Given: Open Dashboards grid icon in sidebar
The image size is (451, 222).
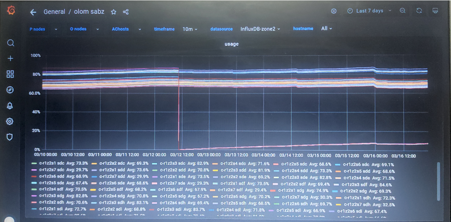Looking at the screenshot, I should click(x=10, y=74).
